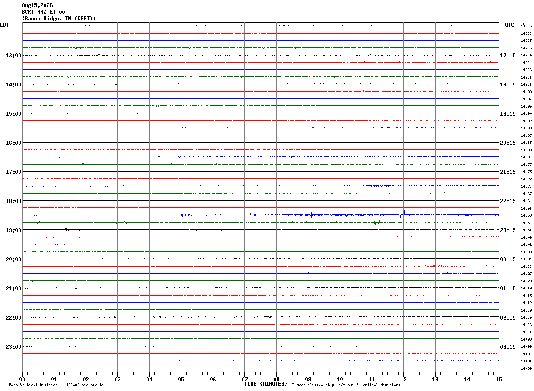Click the 12 minute tick label

pos(403,380)
